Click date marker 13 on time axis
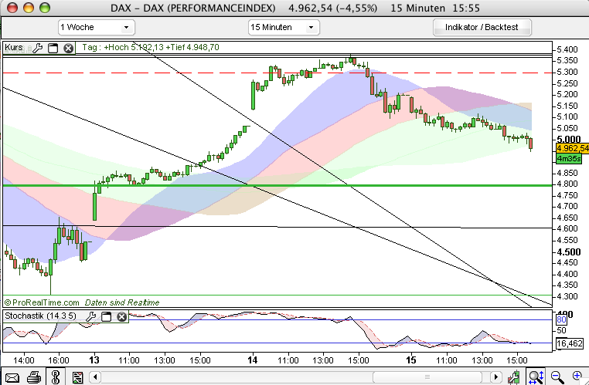The image size is (589, 385). (x=94, y=360)
